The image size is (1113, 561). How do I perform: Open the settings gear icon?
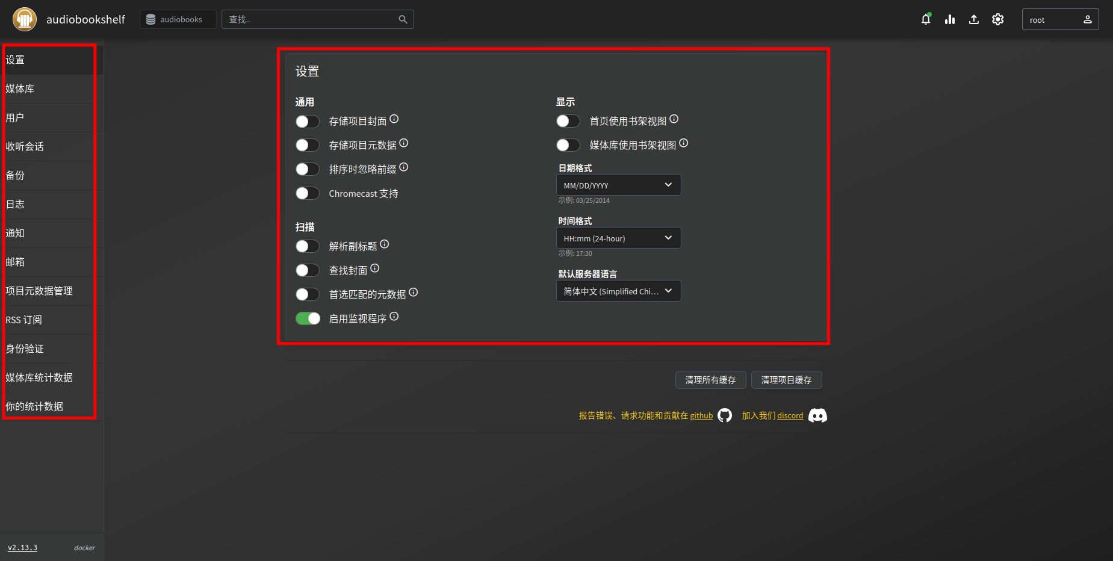click(x=998, y=19)
